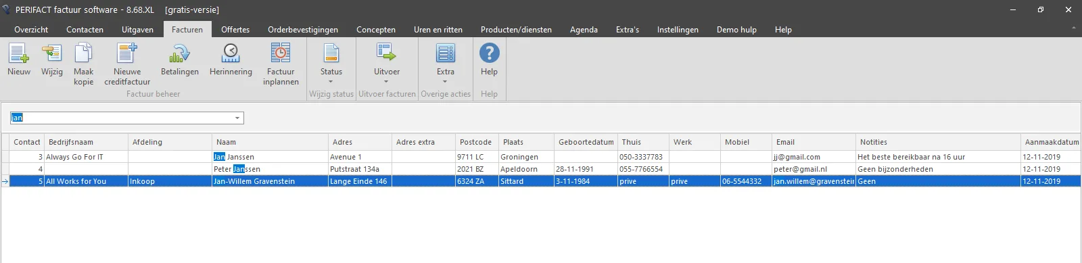This screenshot has width=1082, height=263.
Task: Click the 'Putstraat 134a' address cell
Action: tap(360, 169)
